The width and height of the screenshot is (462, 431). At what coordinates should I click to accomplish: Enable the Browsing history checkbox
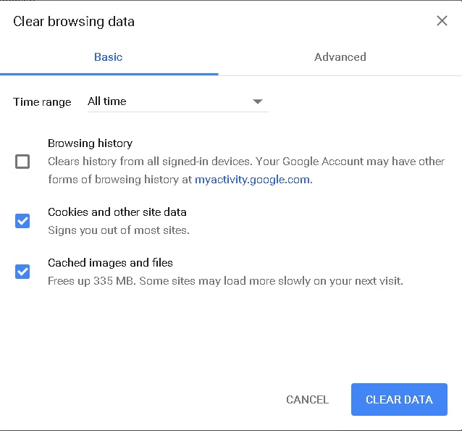click(22, 162)
